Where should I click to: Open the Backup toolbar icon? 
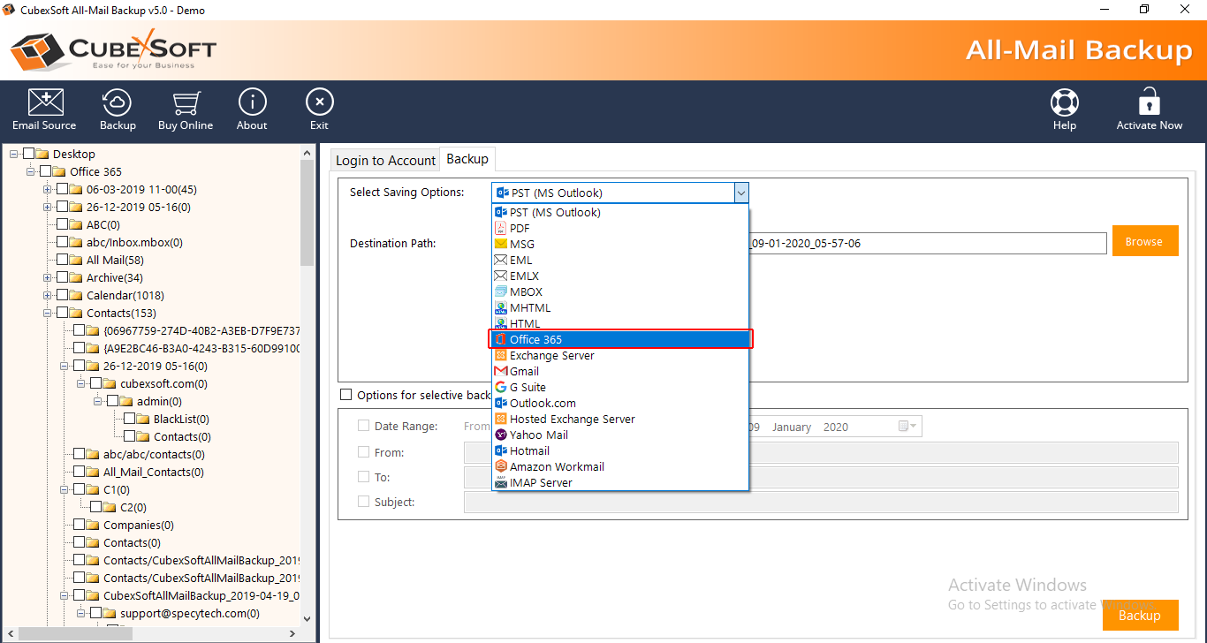(x=118, y=103)
